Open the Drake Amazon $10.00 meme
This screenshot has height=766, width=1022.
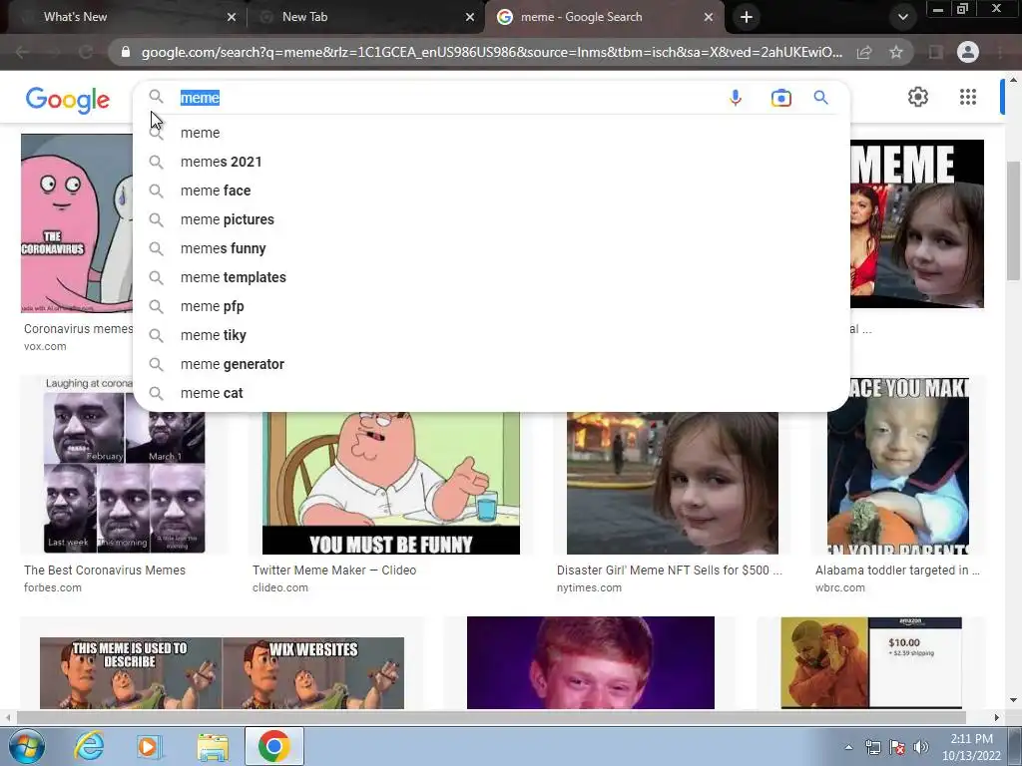[x=870, y=662]
